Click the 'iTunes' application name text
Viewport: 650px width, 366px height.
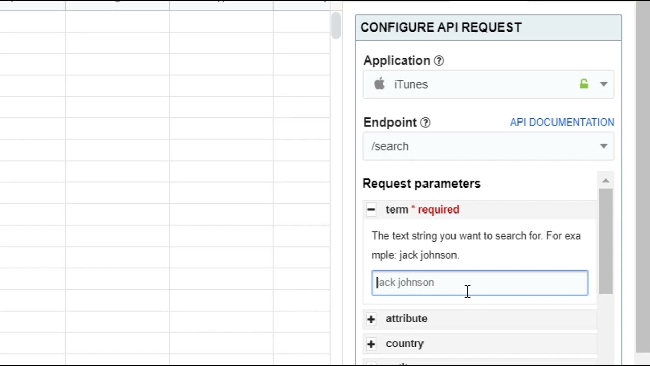tap(411, 85)
